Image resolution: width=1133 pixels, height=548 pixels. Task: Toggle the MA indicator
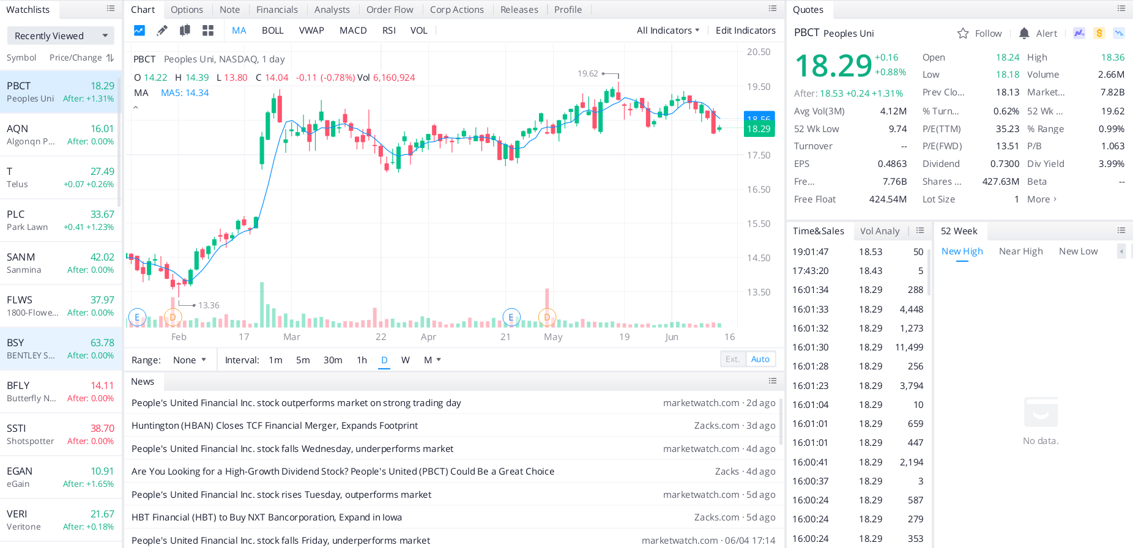(x=239, y=31)
